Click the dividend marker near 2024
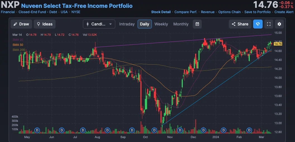 (x=224, y=130)
